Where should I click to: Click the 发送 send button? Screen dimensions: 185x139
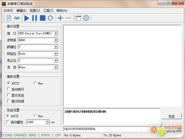pyautogui.click(x=171, y=116)
